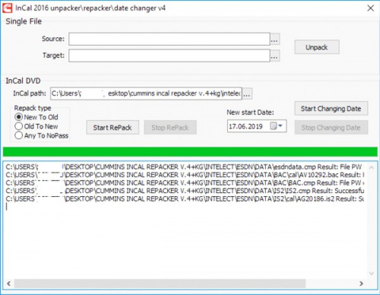
Task: Browse for Target file with ellipsis button
Action: [274, 56]
